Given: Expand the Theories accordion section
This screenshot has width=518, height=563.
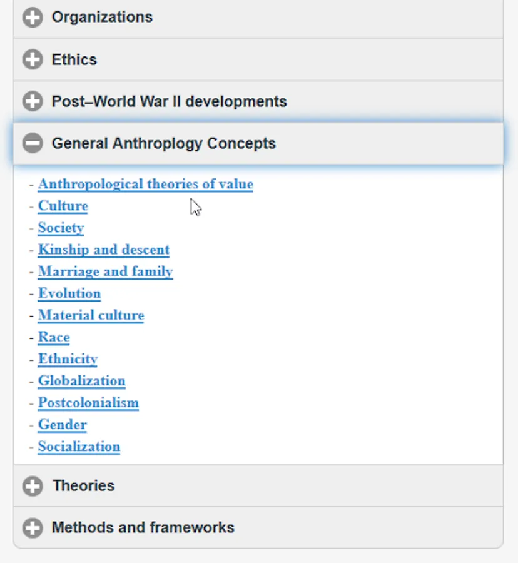Looking at the screenshot, I should 83,486.
